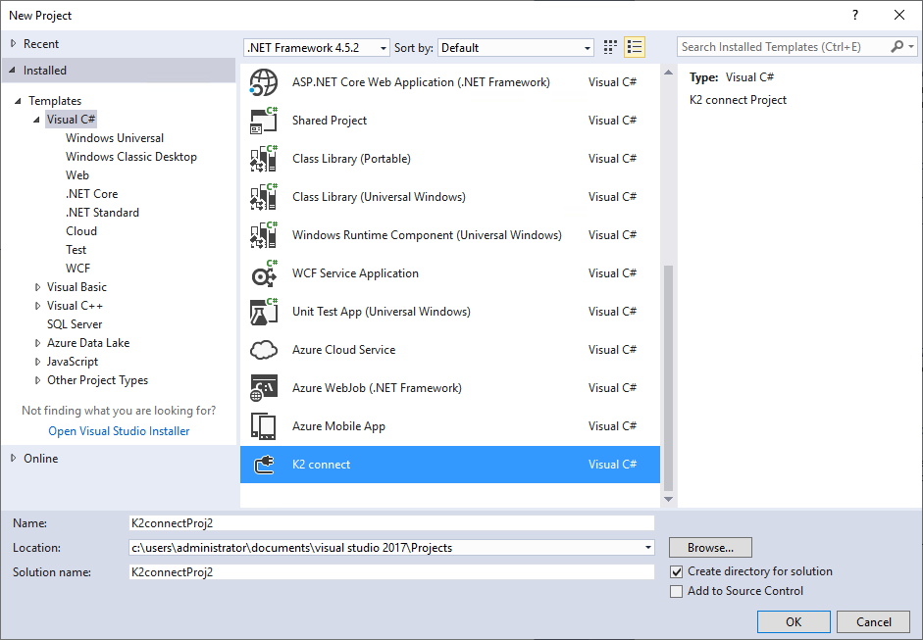923x640 pixels.
Task: Select the .NET Core category
Action: 92,194
